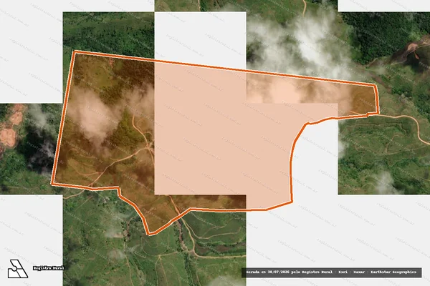Click the red bare-soil clearing at left edge
The height and width of the screenshot is (286, 430).
[x=11, y=127]
